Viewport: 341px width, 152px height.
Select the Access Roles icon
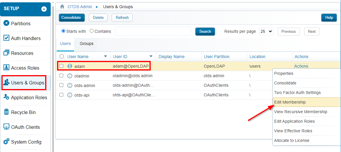pyautogui.click(x=6, y=68)
